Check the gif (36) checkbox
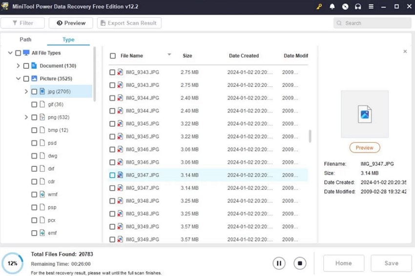 (x=34, y=104)
